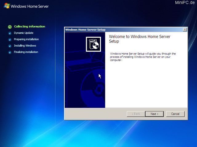Click the setup box and CD icon
The image size is (197, 147).
tap(93, 44)
